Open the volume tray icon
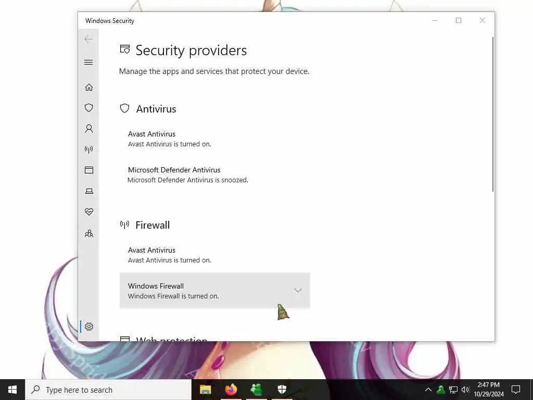533x400 pixels. point(465,390)
